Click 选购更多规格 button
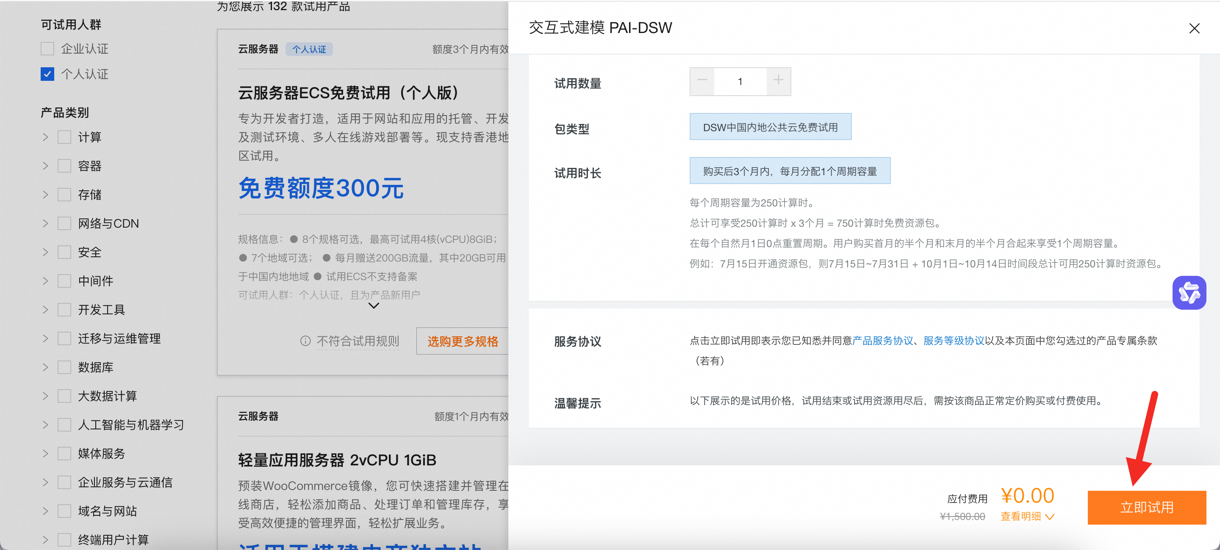Viewport: 1220px width, 550px height. coord(463,341)
